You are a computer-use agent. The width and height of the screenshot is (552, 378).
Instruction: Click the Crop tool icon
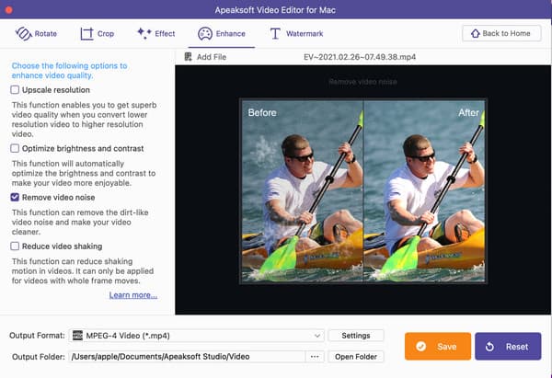[86, 34]
